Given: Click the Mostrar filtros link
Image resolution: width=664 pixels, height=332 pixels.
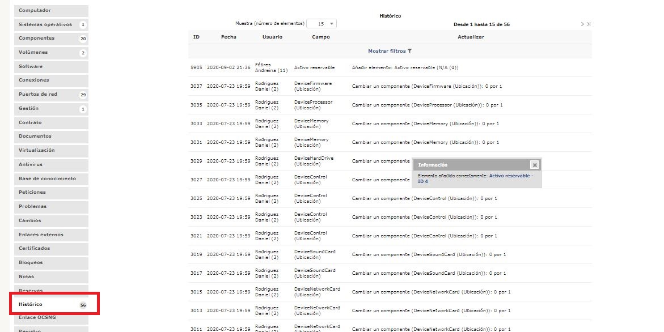Looking at the screenshot, I should 387,51.
